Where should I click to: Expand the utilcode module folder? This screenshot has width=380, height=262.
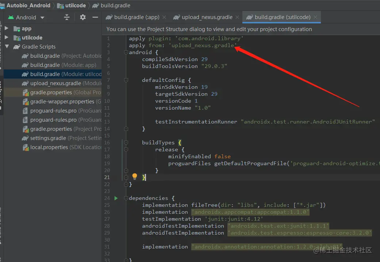point(7,37)
